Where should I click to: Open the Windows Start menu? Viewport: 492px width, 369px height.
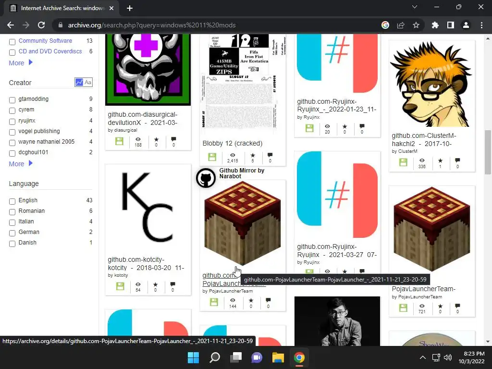coord(193,357)
